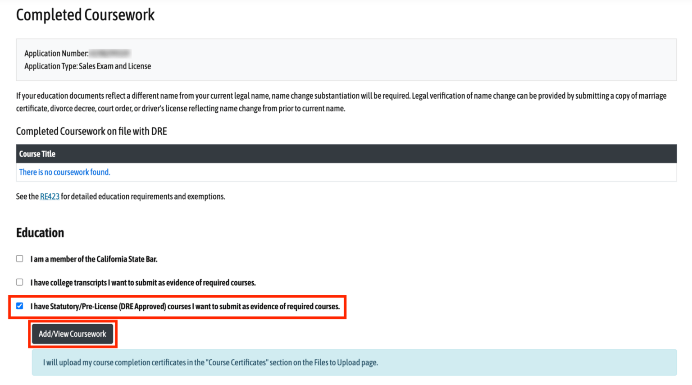
Task: Click the college transcripts label text
Action: pos(143,283)
